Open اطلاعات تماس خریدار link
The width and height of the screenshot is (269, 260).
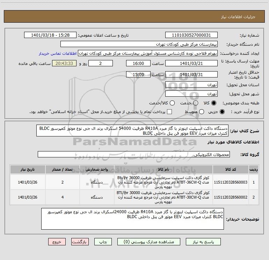point(58,53)
